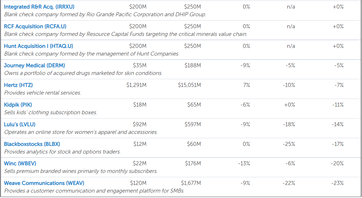Click +0% in the Hunt Acquisition I row
The image size is (362, 198).
pos(338,46)
